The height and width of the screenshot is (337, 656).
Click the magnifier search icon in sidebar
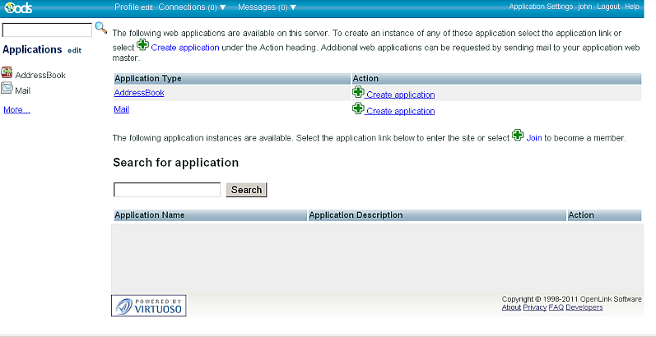click(101, 28)
